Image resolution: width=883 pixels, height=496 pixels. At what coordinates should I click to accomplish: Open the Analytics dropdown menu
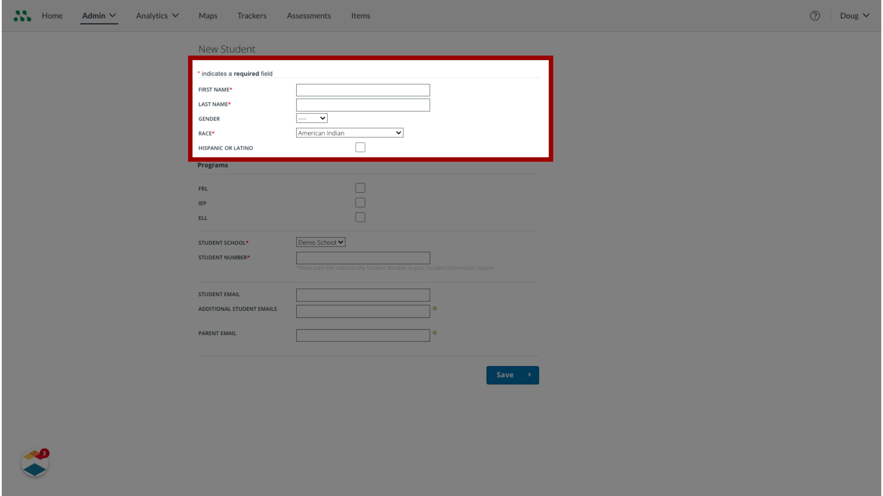click(x=156, y=16)
